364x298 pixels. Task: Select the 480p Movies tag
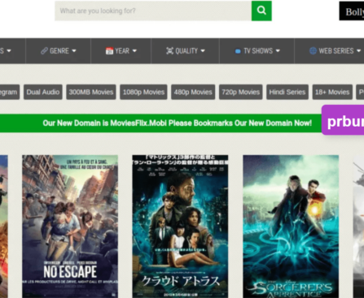click(x=193, y=92)
